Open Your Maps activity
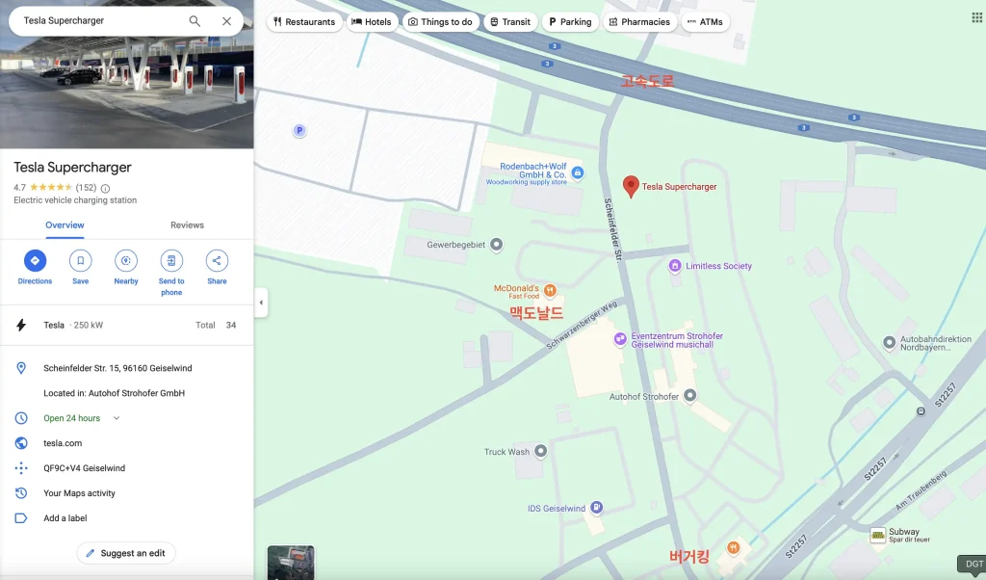The image size is (986, 580). (79, 493)
